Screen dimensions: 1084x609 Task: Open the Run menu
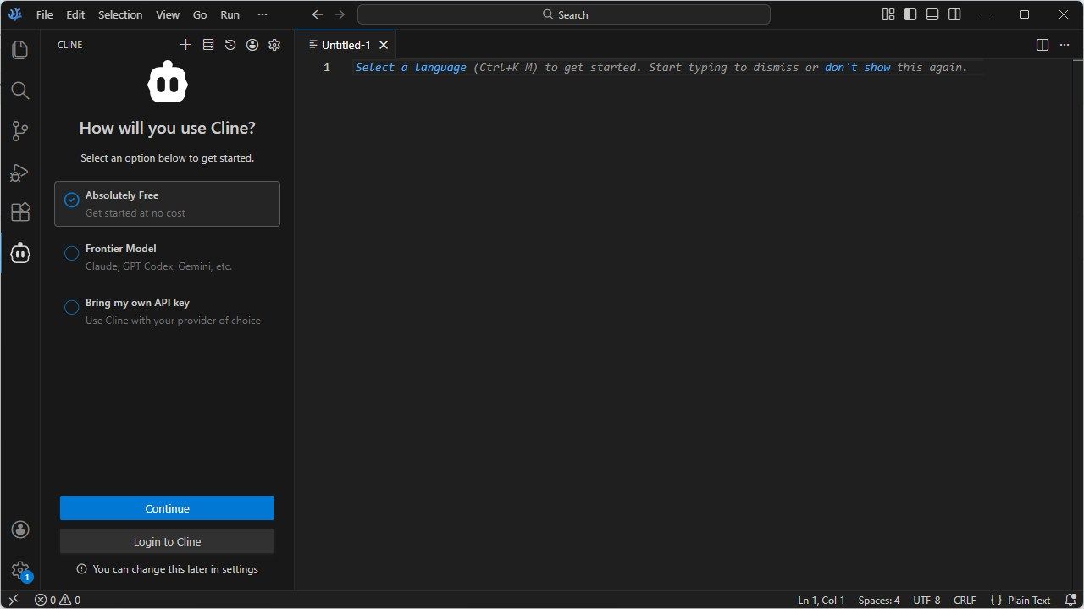[x=230, y=14]
